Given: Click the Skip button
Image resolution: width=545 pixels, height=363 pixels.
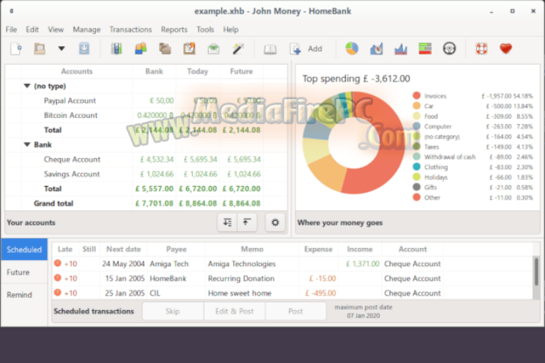Looking at the screenshot, I should [173, 311].
